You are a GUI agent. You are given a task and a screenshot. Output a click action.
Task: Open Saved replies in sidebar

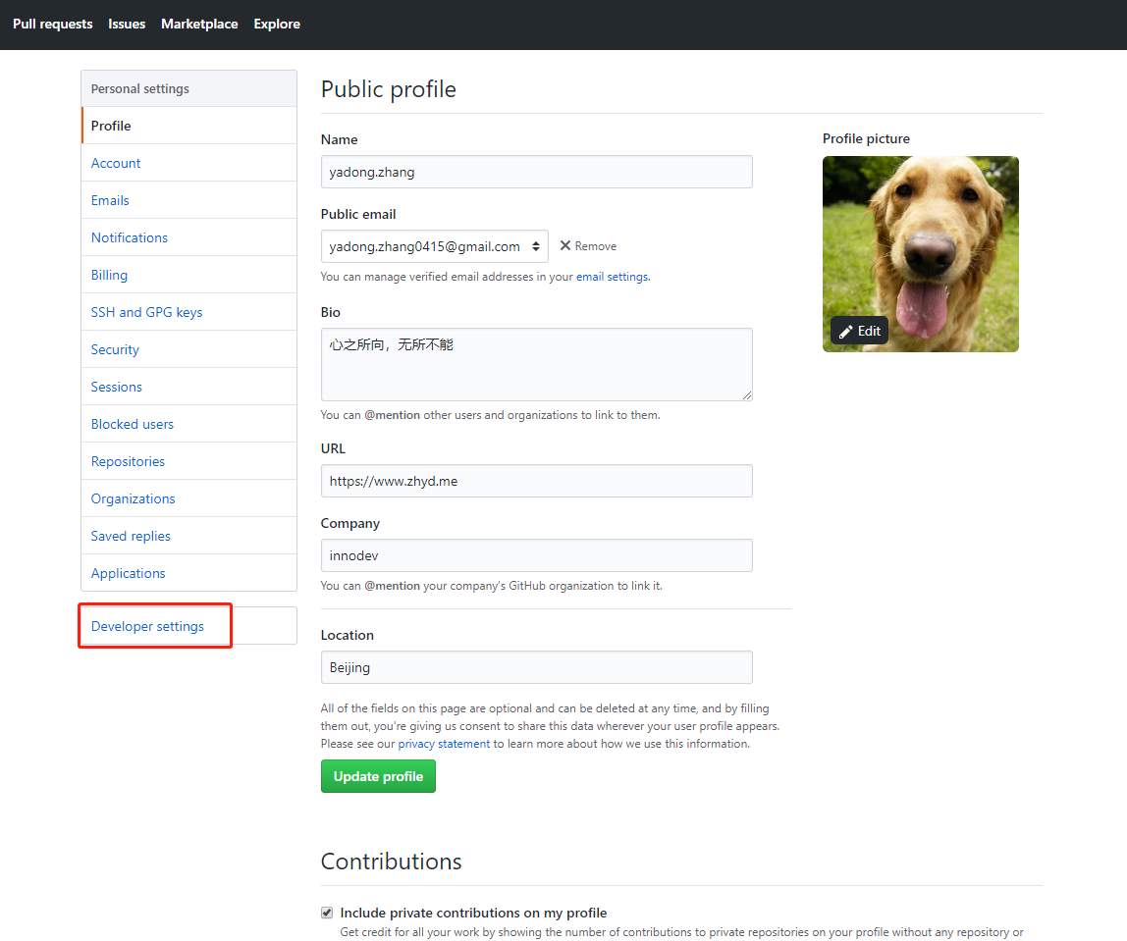131,536
